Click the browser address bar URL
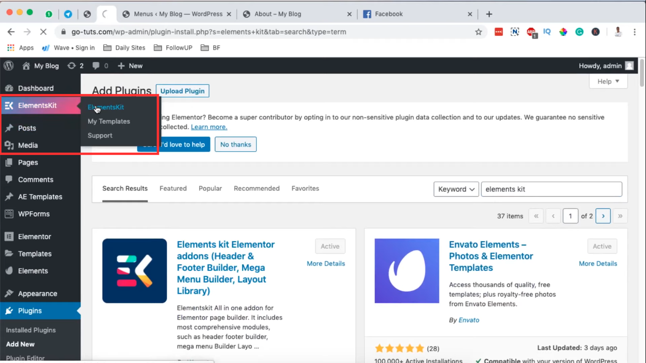 pyautogui.click(x=209, y=32)
